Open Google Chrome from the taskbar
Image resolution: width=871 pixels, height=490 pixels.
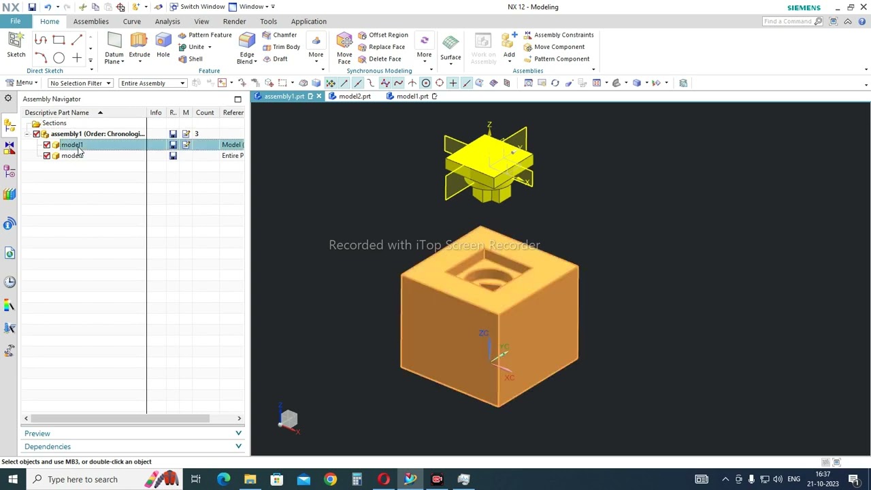click(330, 479)
